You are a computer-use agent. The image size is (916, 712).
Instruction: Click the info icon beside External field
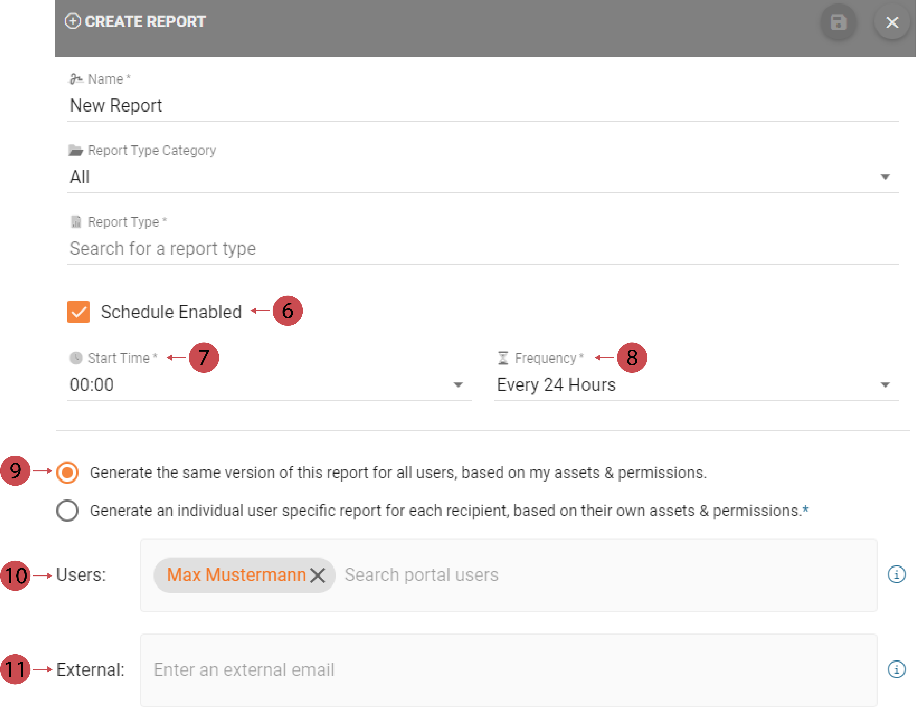[x=896, y=669]
